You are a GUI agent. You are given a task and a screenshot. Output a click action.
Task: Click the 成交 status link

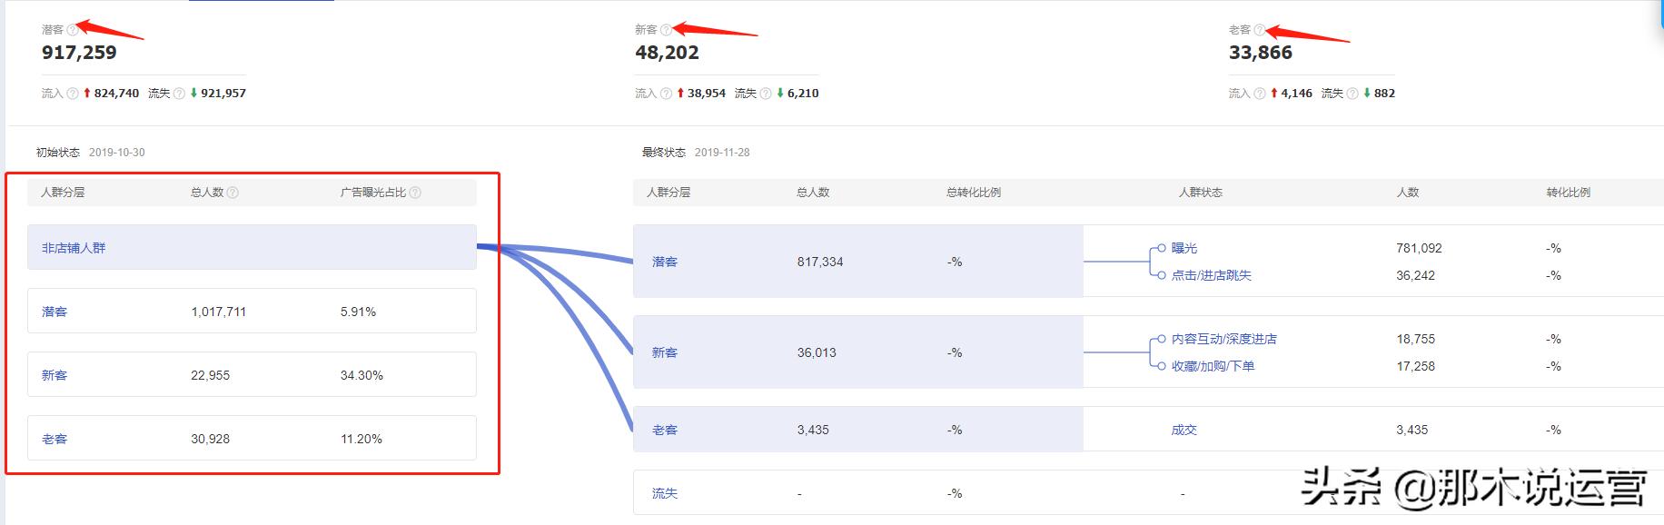tap(1184, 430)
